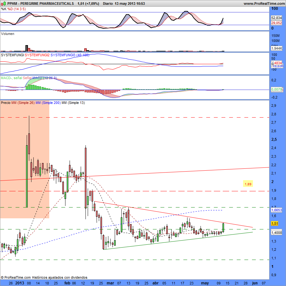Screen dimensions: 286x286
Task: Click the MM (Simple 200) label
Action: coord(48,103)
